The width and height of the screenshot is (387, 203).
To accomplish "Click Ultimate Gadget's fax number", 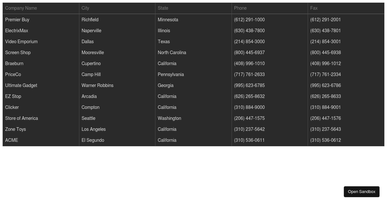I will coord(325,85).
